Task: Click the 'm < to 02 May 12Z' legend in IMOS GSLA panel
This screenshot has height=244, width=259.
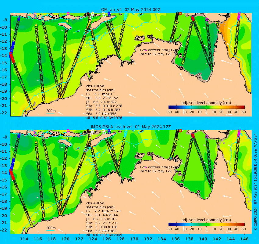Action: 156,171
